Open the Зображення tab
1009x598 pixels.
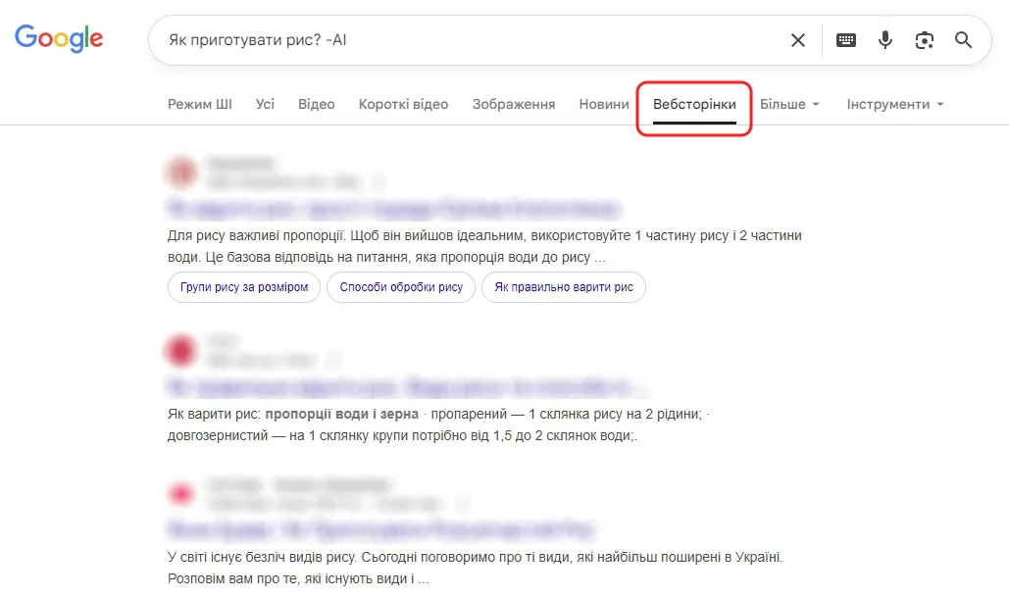514,104
